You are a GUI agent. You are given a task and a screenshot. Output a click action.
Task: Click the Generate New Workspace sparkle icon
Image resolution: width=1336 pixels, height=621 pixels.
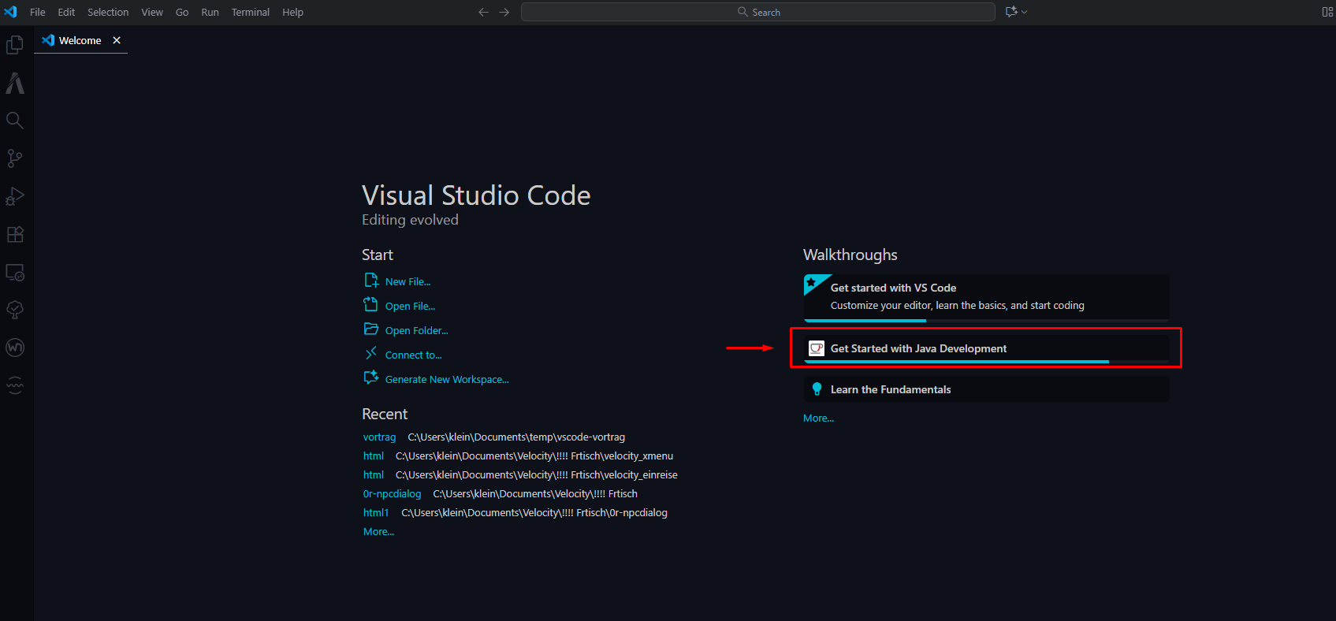(x=371, y=377)
